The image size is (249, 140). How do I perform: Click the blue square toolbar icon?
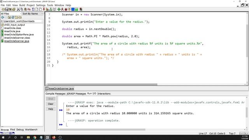click(x=73, y=9)
